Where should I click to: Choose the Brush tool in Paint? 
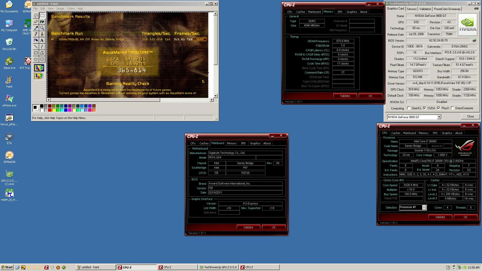tap(42, 34)
